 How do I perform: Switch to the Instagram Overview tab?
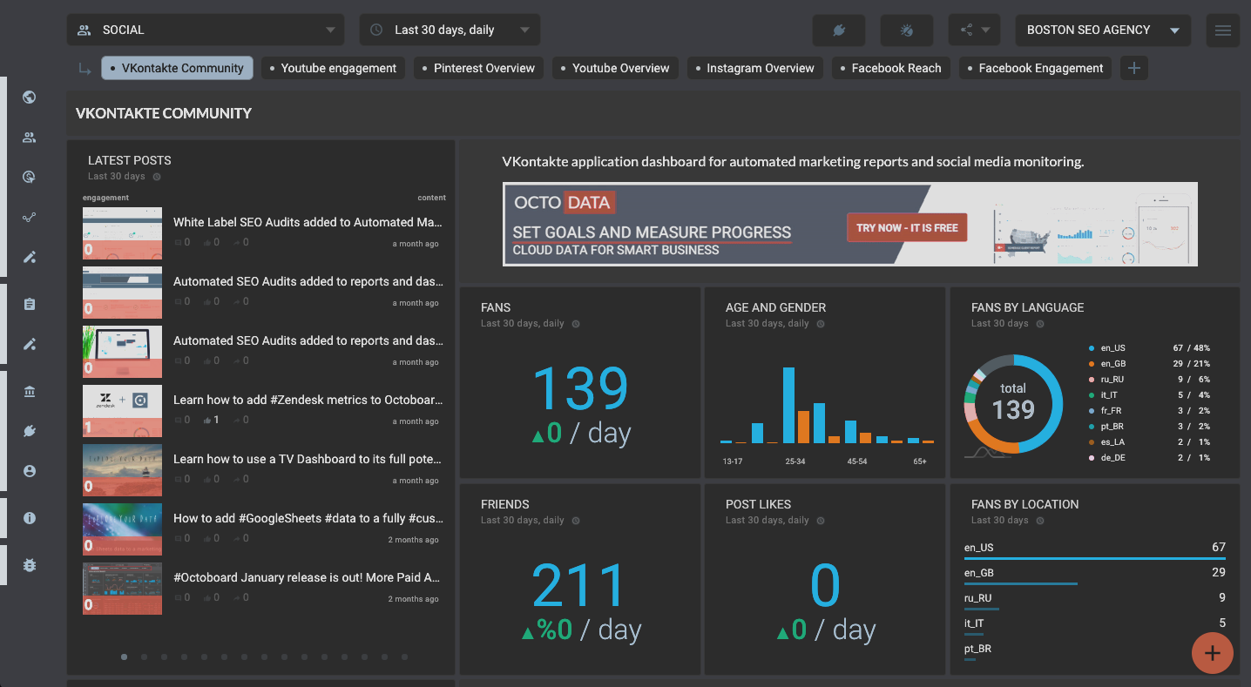pyautogui.click(x=754, y=68)
